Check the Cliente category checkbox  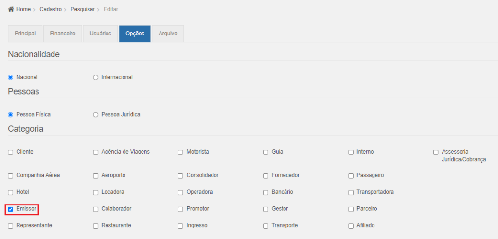coord(11,152)
